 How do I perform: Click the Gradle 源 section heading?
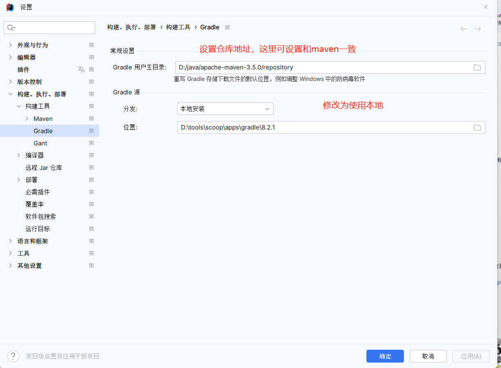tap(126, 92)
